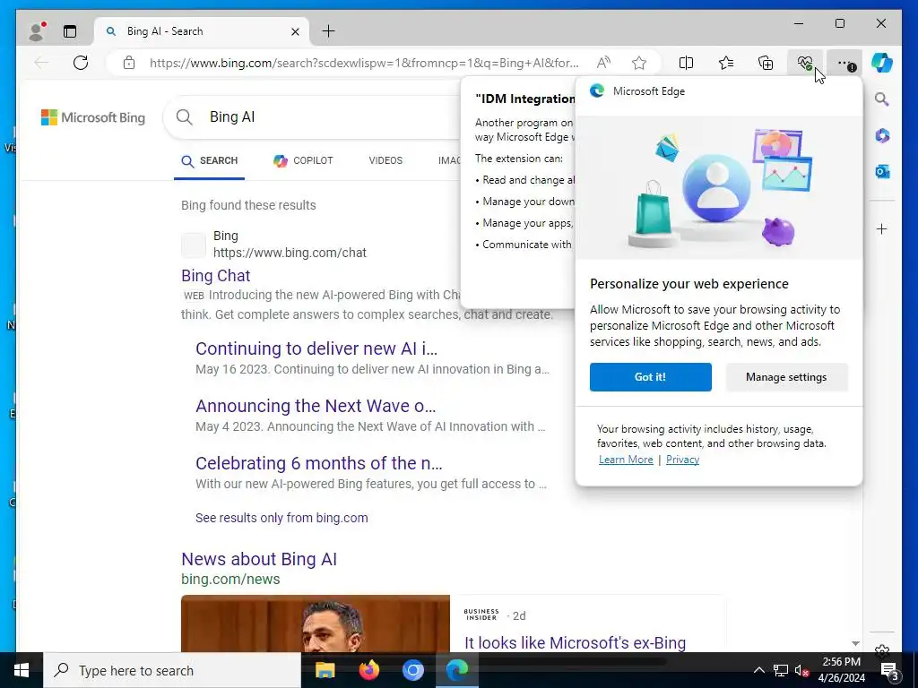Viewport: 918px width, 688px height.
Task: Click See results only from bing.com
Action: (x=281, y=518)
